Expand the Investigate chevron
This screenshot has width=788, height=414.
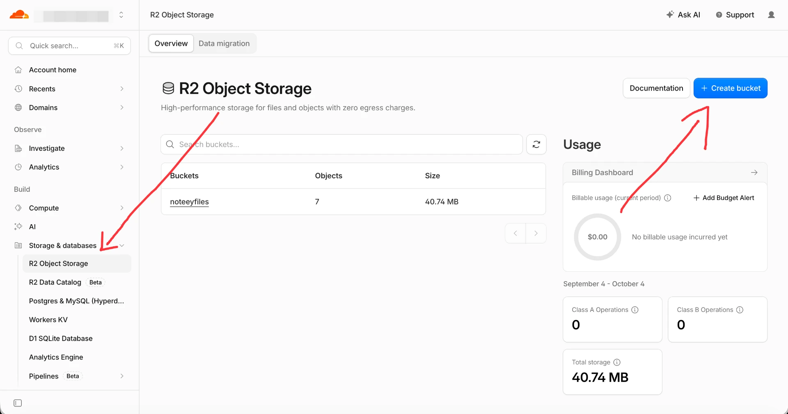click(122, 148)
